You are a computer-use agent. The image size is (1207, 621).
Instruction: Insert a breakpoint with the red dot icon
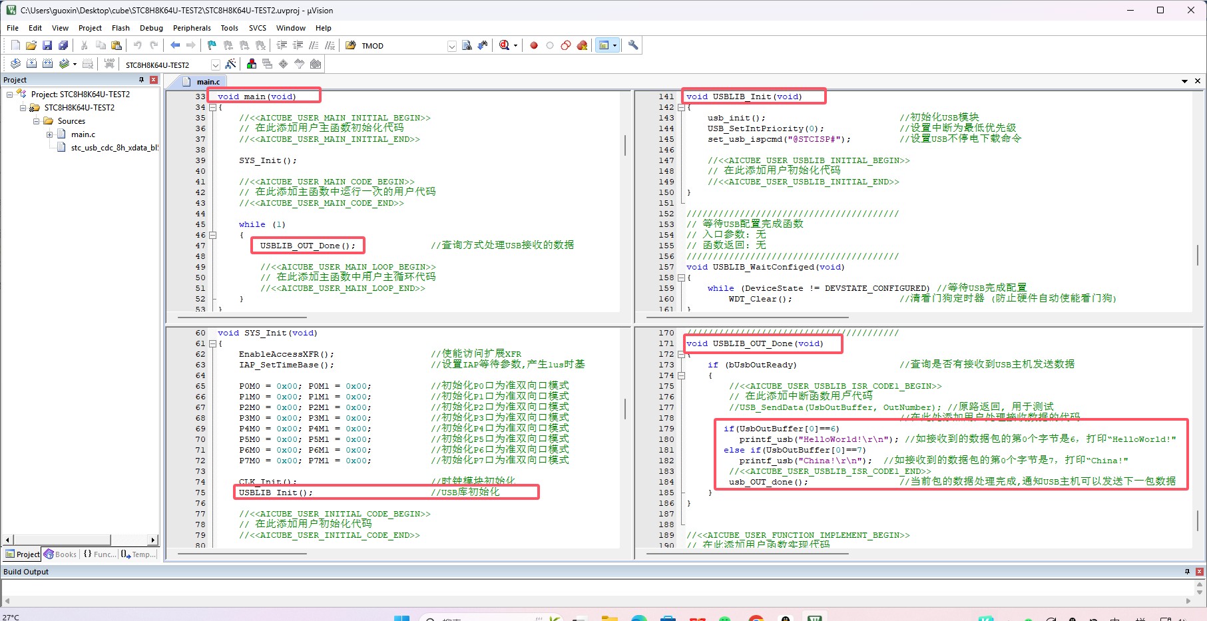click(534, 45)
